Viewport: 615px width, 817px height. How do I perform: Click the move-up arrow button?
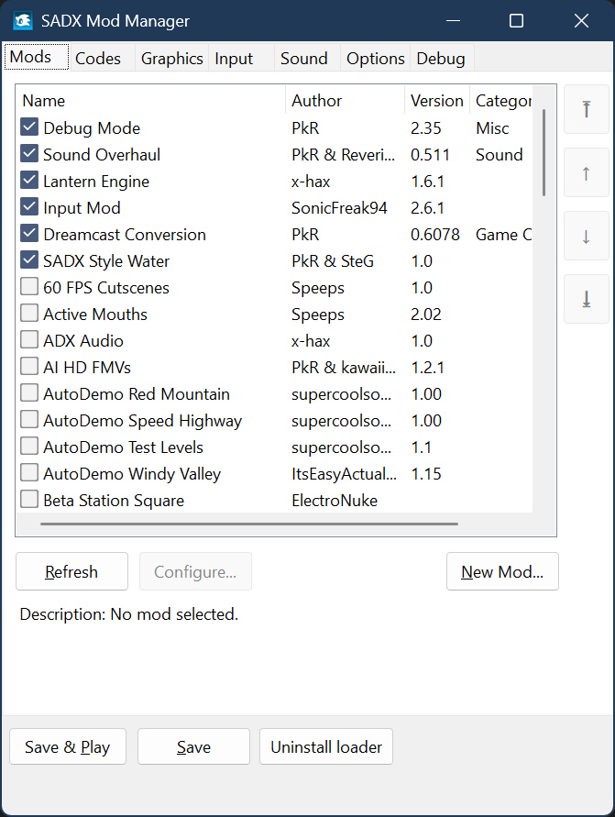tap(586, 173)
